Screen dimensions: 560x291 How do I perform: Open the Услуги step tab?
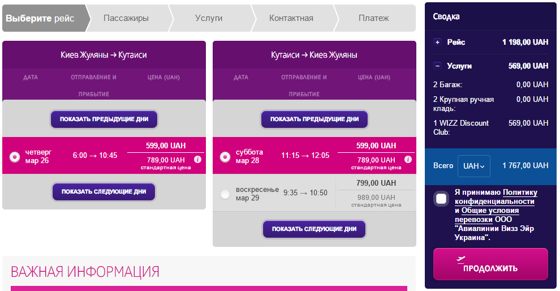pos(209,18)
